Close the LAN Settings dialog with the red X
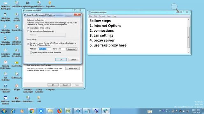The height and width of the screenshot is (114, 204). click(x=77, y=15)
